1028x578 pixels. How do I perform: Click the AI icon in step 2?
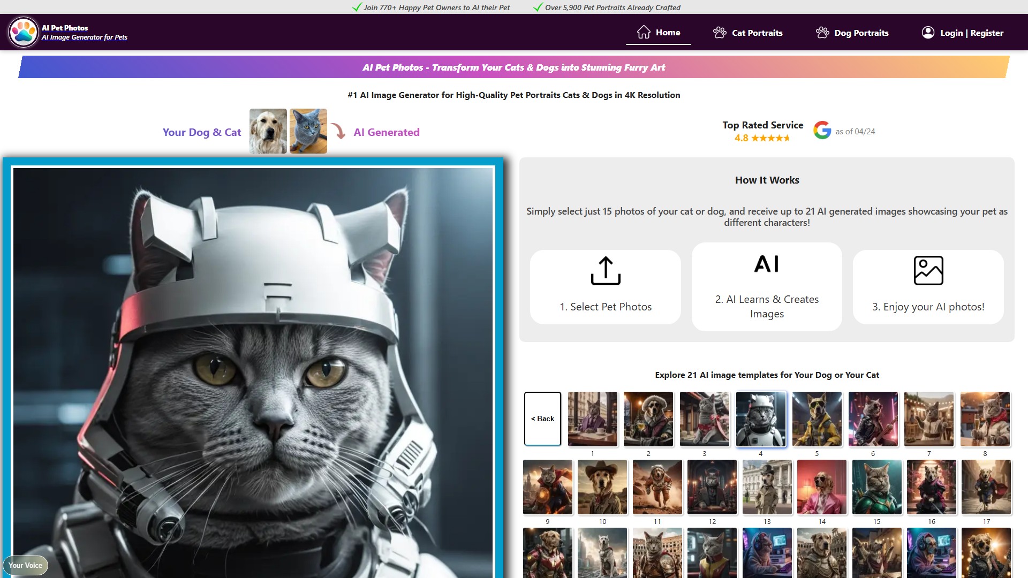point(767,263)
